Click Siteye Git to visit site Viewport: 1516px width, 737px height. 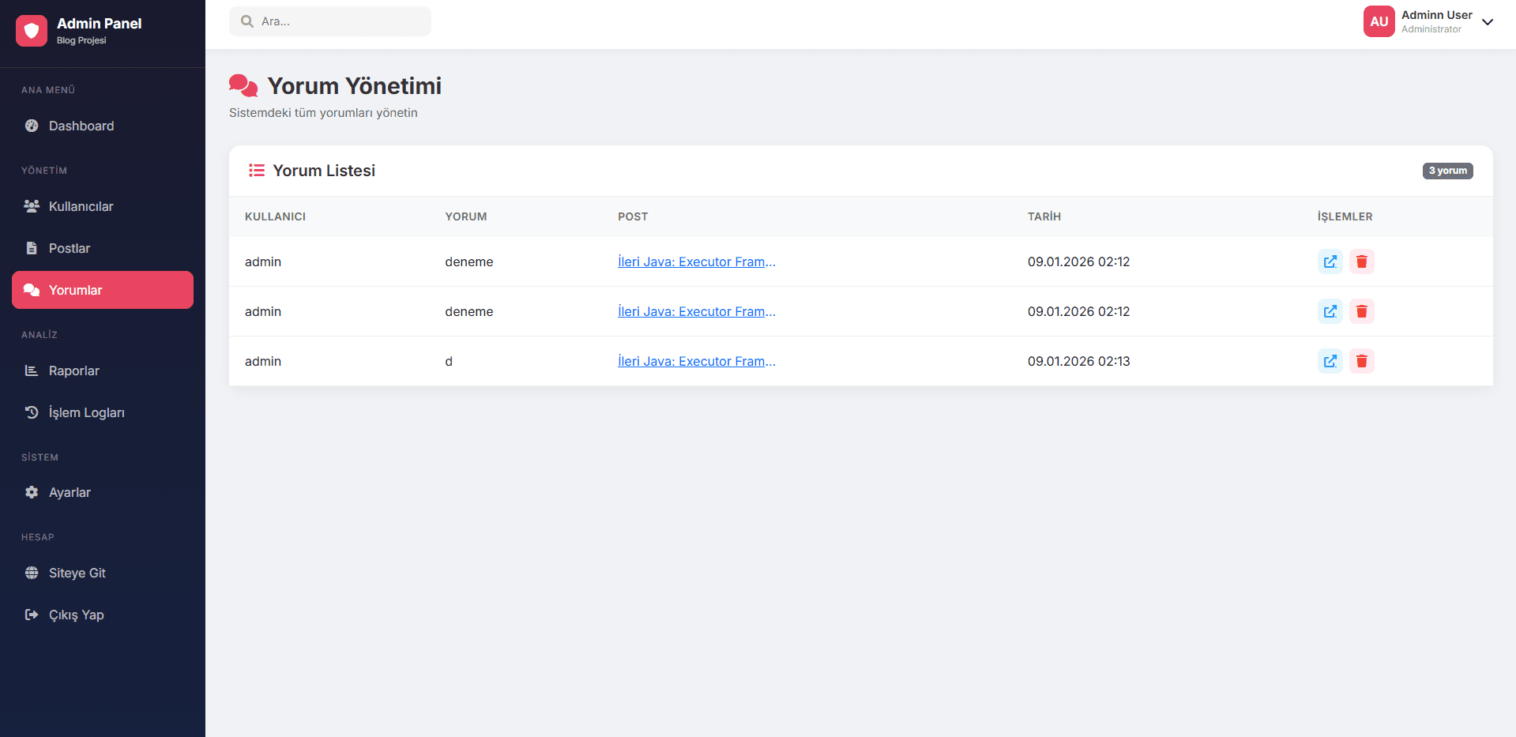click(x=77, y=573)
